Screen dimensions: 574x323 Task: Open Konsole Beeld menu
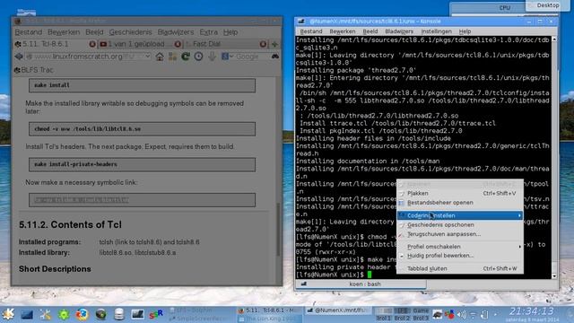[370, 31]
